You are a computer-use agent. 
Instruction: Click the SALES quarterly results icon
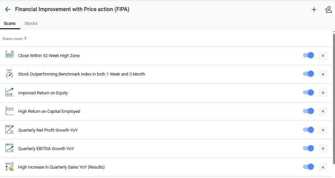[9, 167]
